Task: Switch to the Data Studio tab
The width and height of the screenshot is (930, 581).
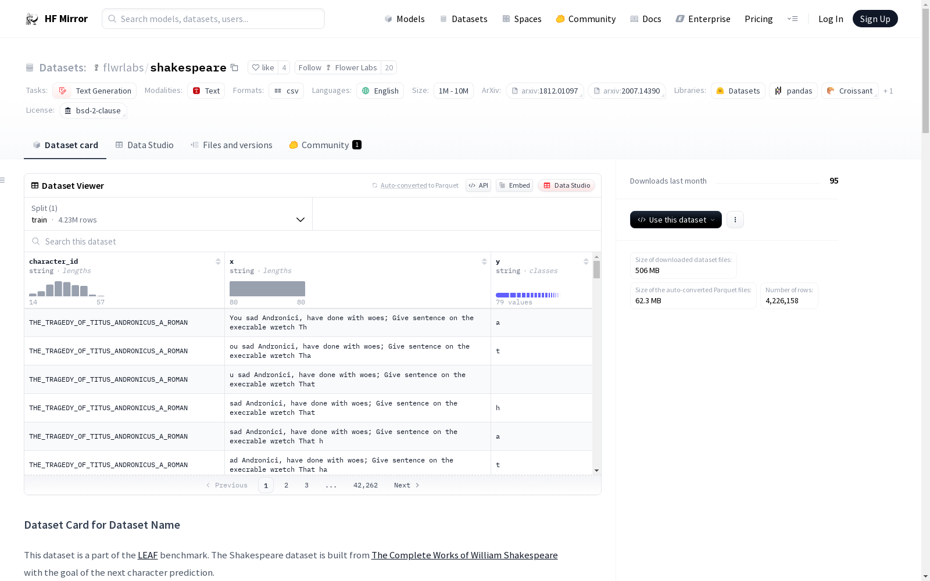Action: click(x=144, y=145)
